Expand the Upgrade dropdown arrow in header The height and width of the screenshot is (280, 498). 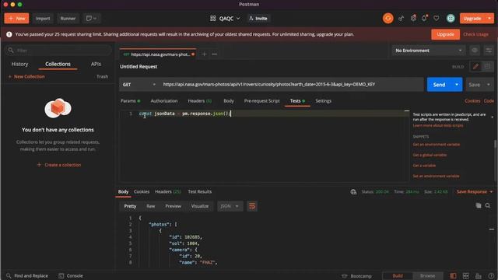489,19
